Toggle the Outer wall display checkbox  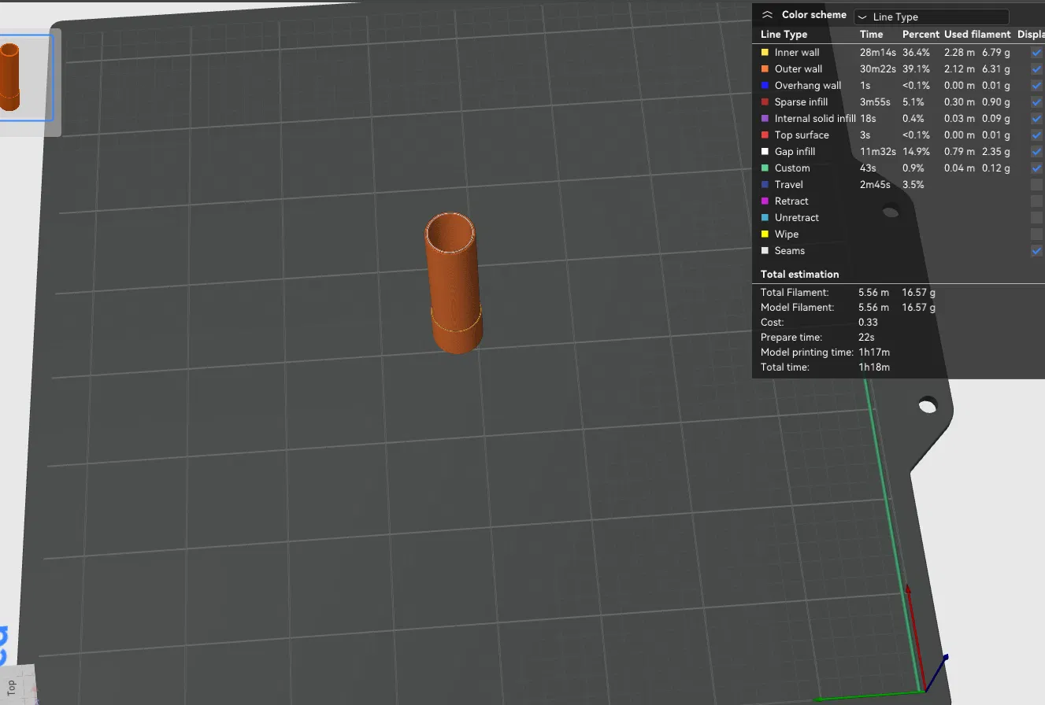pyautogui.click(x=1037, y=69)
